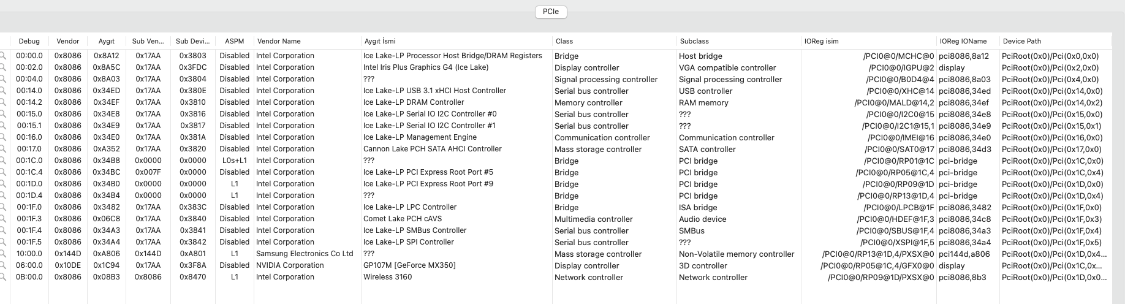The width and height of the screenshot is (1125, 304).
Task: Click magnifier icon for Iris Plus Graphics row
Action: tap(2, 67)
